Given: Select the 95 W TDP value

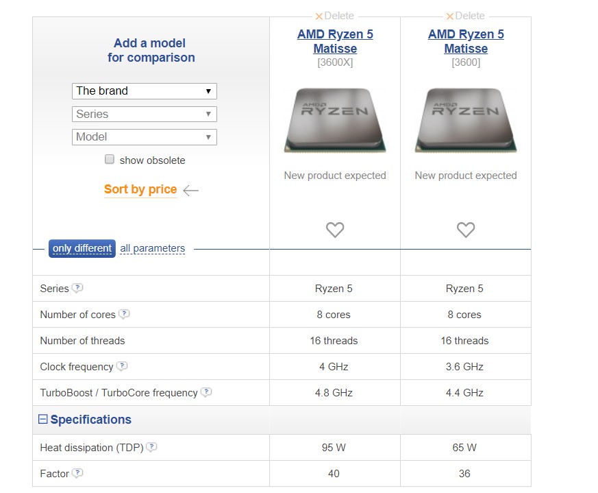Looking at the screenshot, I should [334, 448].
